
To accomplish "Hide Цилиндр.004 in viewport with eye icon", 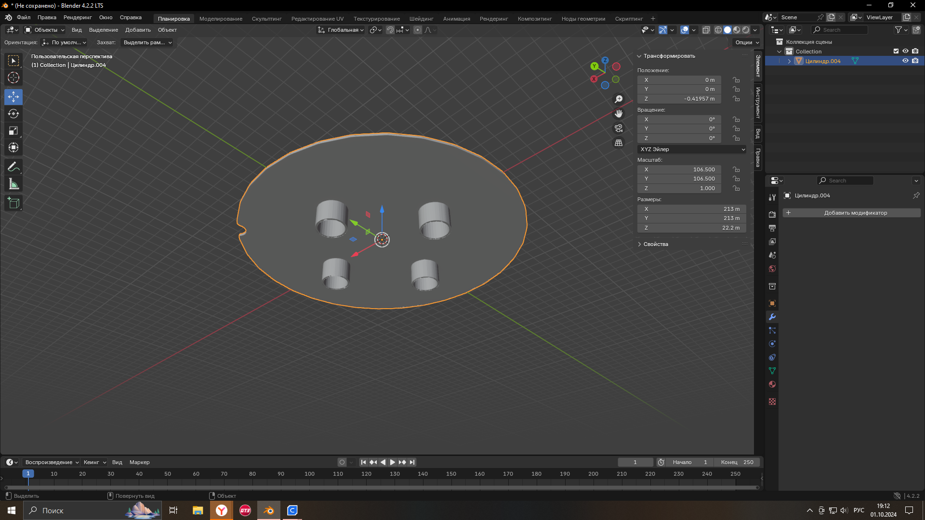I will coord(905,61).
